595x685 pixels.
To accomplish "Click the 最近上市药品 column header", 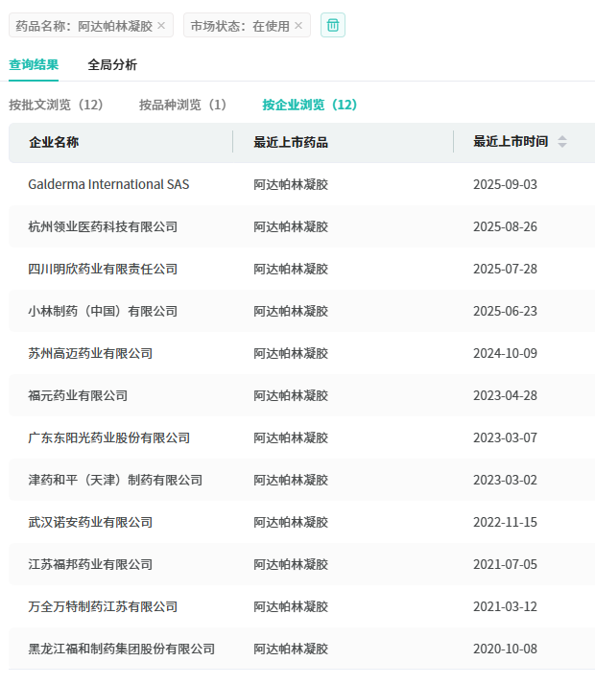I will (291, 142).
